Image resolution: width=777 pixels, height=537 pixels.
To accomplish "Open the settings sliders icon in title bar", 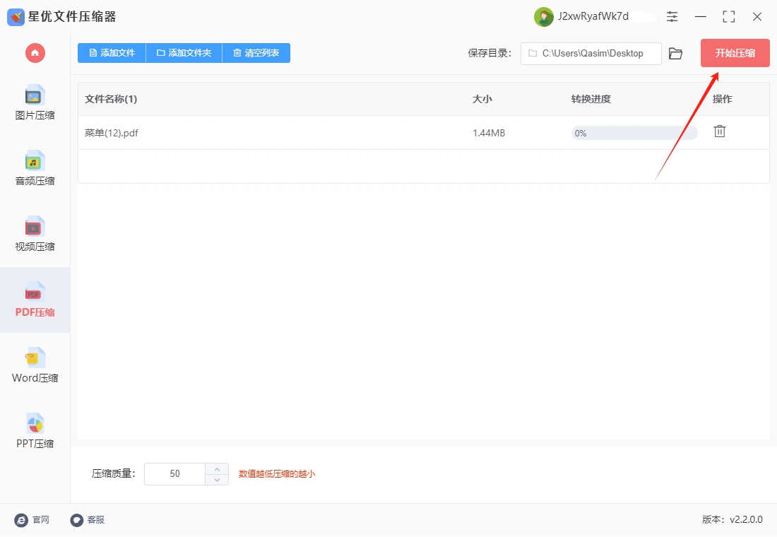I will [x=672, y=17].
